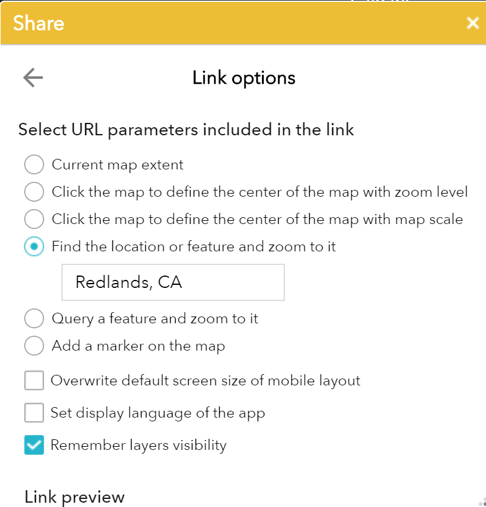Click the location field containing "Redlands, CA"

173,282
